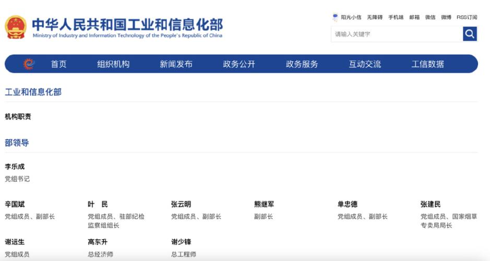Viewport: 490px width, 261px height.
Task: Click the English ministry name subtitle
Action: tap(127, 35)
